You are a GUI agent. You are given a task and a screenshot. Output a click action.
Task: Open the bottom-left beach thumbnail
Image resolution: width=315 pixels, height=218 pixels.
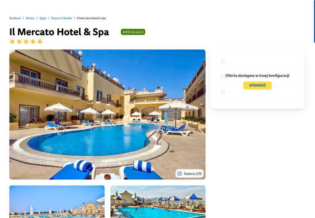tap(57, 202)
